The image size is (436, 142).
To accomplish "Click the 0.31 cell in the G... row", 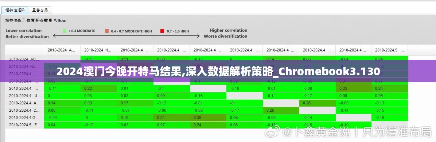I will pos(172,118).
